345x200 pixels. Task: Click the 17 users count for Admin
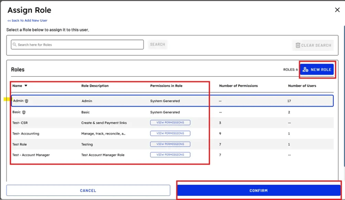pos(289,101)
